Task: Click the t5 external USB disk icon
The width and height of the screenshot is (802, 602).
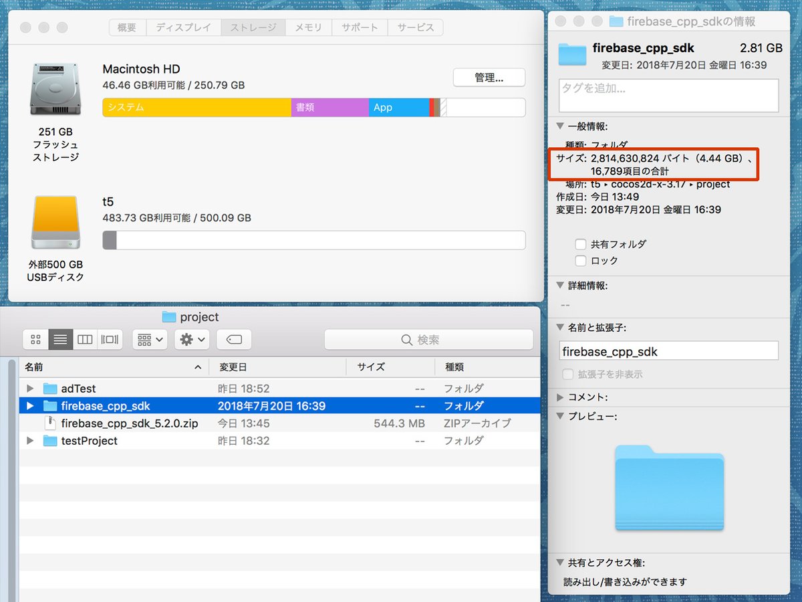Action: tap(55, 223)
